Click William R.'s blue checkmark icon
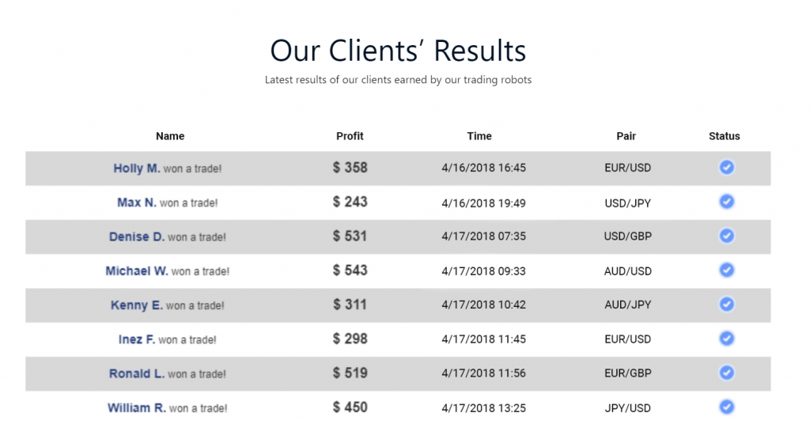This screenshot has height=424, width=810. [x=726, y=407]
